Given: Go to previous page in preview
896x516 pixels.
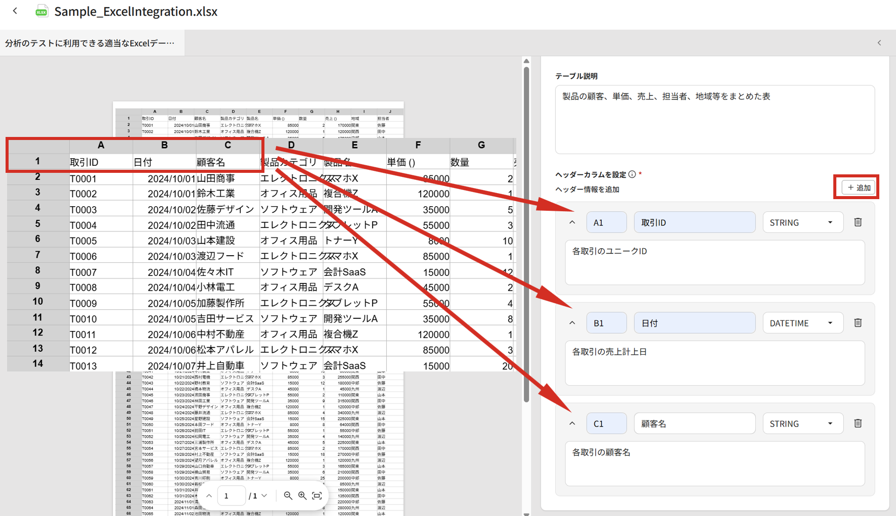Looking at the screenshot, I should click(209, 496).
